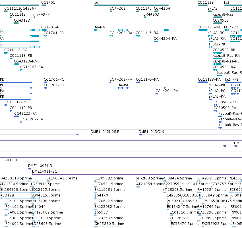Click the CG44202 gene label
242x228 pixels.
point(117,9)
